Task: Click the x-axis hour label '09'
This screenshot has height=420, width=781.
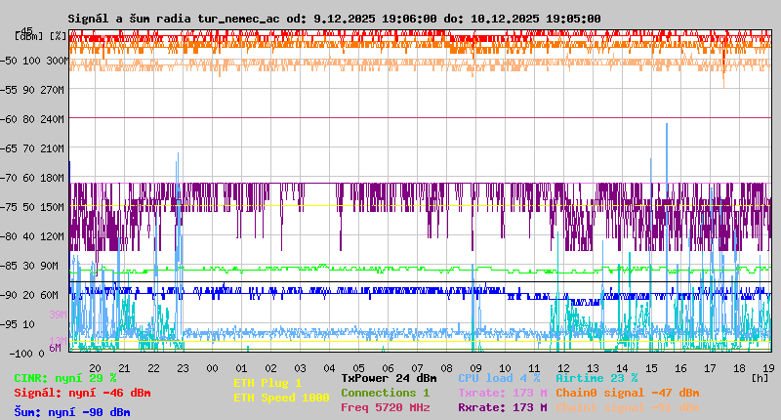Action: [476, 368]
